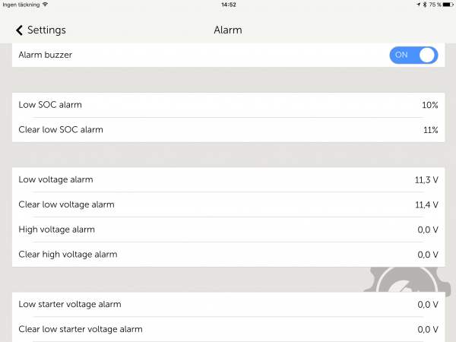Tap the Wi-Fi icon in status bar

tap(45, 5)
